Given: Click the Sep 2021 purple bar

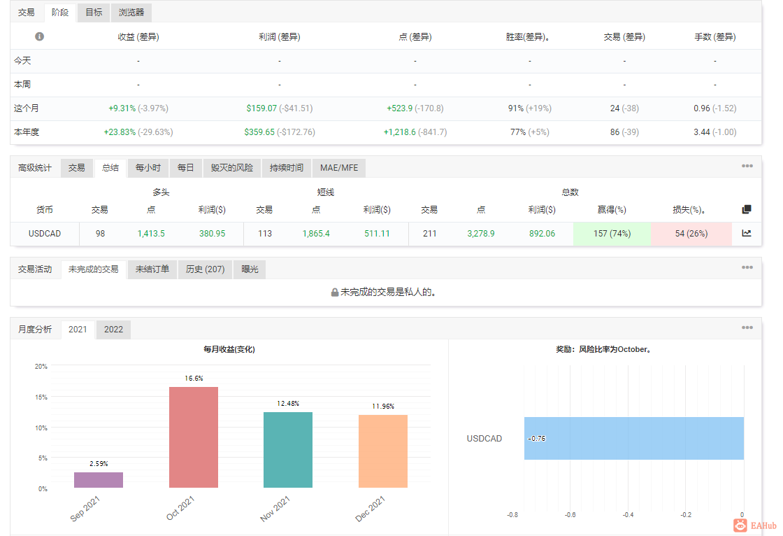Looking at the screenshot, I should click(99, 480).
